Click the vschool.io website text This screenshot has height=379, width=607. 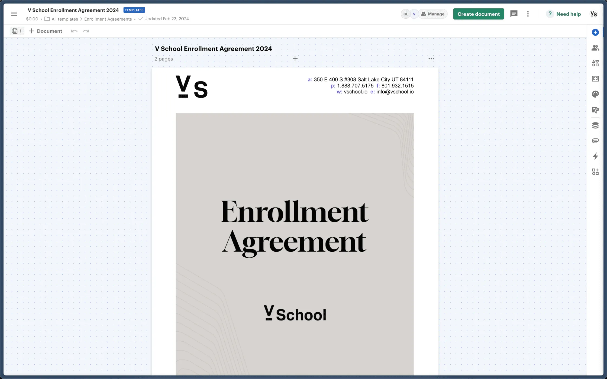coord(356,92)
